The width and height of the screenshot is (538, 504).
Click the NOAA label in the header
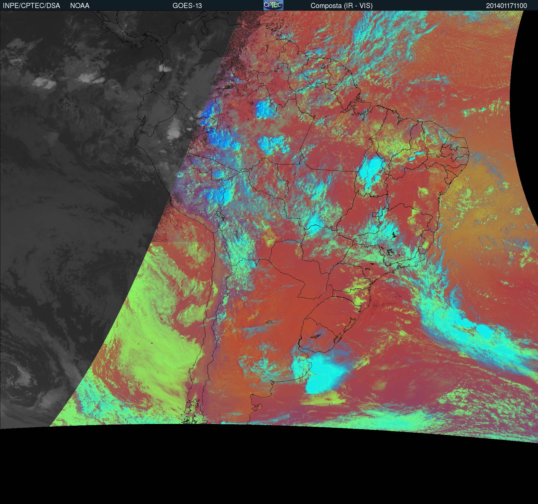point(80,5)
